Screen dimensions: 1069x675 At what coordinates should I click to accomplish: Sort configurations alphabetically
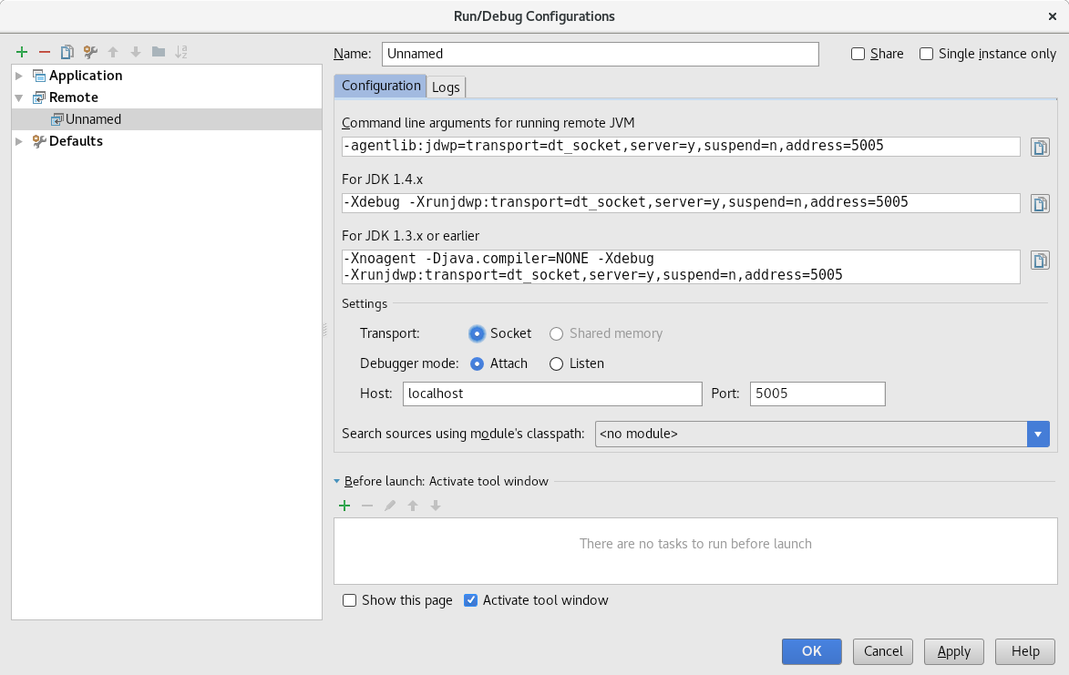pyautogui.click(x=180, y=52)
